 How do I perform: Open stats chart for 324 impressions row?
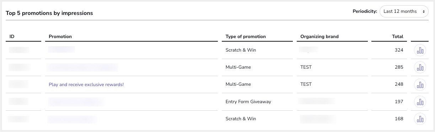420,51
